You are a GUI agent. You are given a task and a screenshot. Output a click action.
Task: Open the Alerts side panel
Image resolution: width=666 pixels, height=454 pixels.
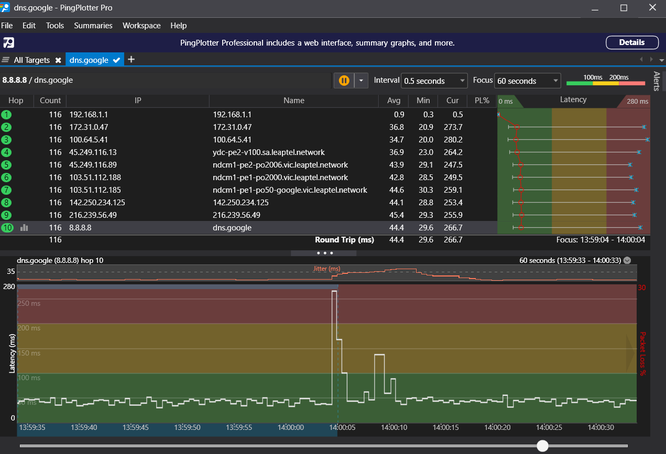(x=656, y=81)
